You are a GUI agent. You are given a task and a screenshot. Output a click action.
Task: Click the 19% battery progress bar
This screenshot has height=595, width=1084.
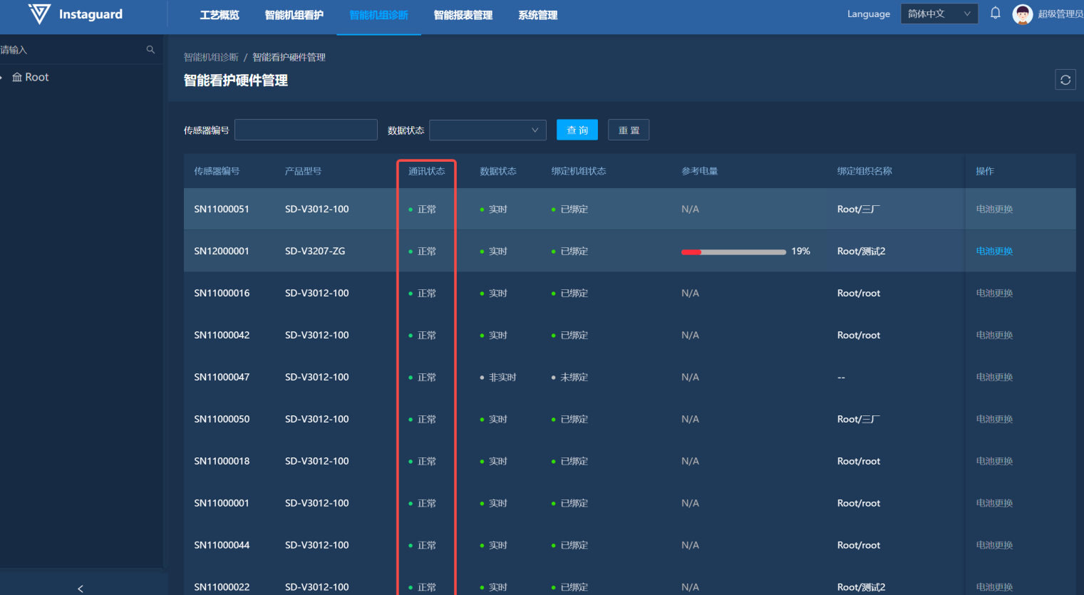[x=733, y=252]
